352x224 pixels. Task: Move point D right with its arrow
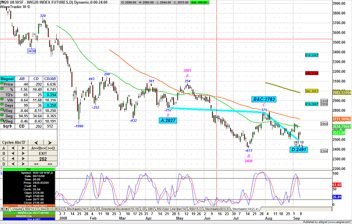tap(23, 164)
